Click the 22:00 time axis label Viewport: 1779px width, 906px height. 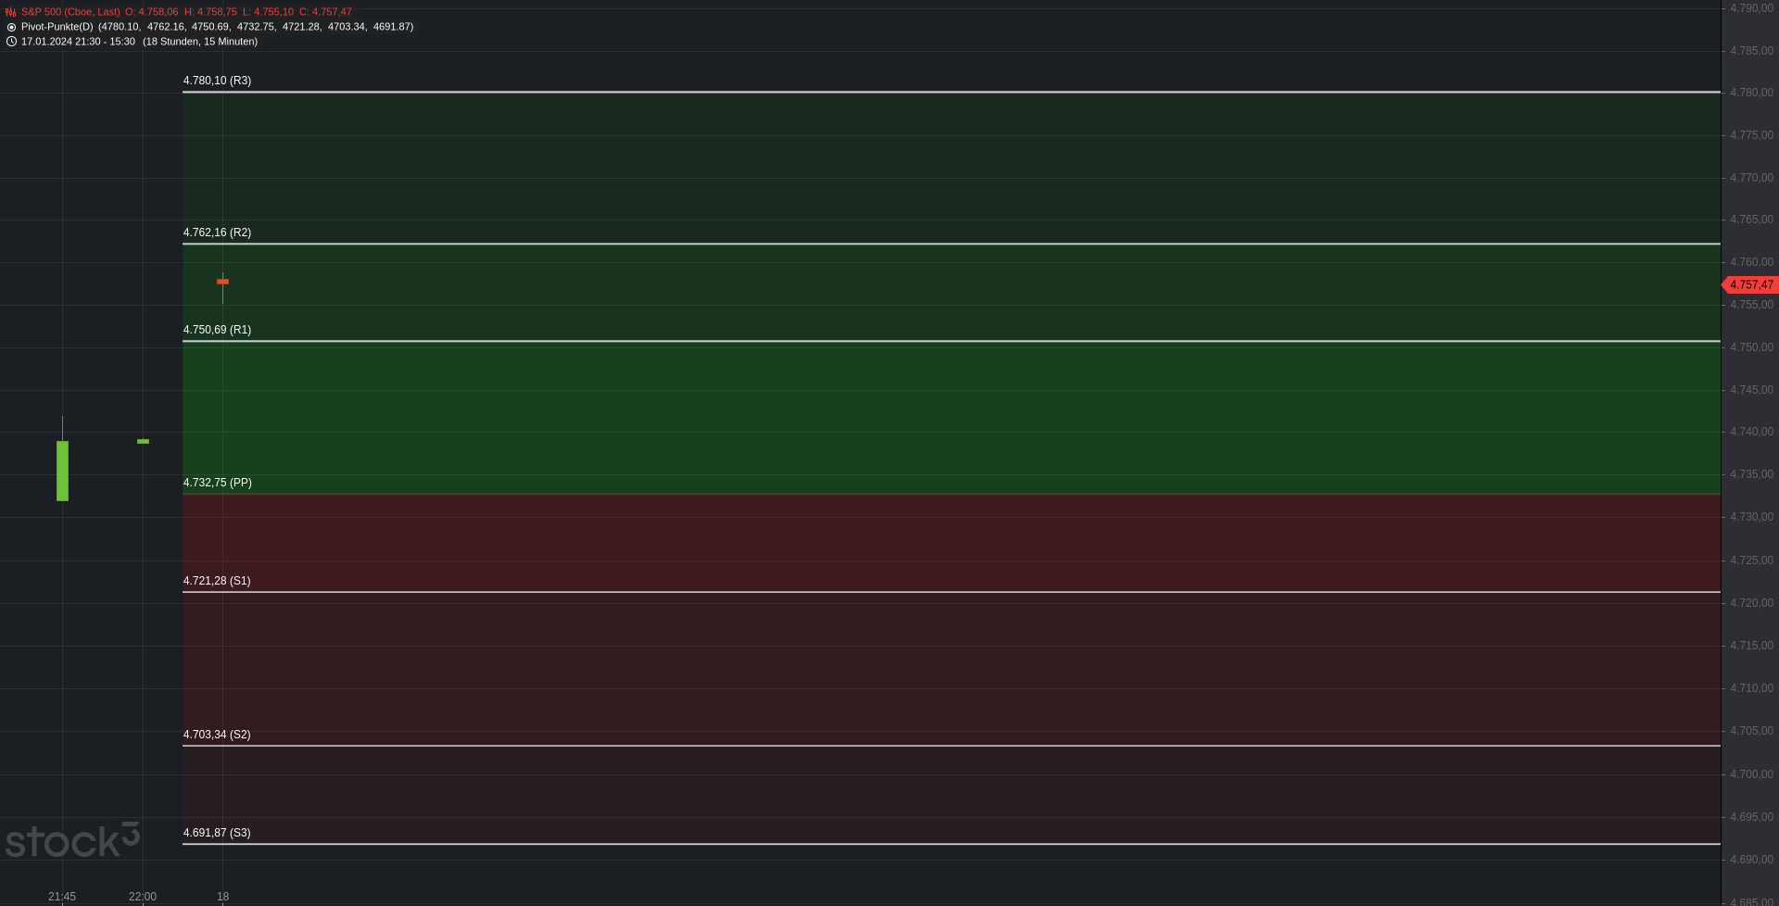[x=143, y=897]
